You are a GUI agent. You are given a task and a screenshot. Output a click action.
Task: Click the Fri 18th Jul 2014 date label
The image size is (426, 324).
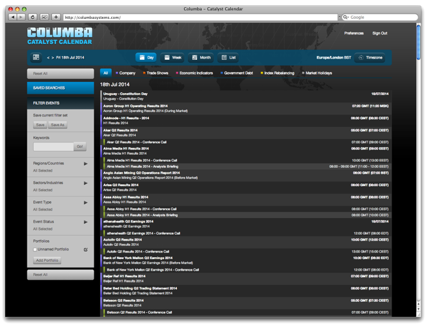[70, 58]
